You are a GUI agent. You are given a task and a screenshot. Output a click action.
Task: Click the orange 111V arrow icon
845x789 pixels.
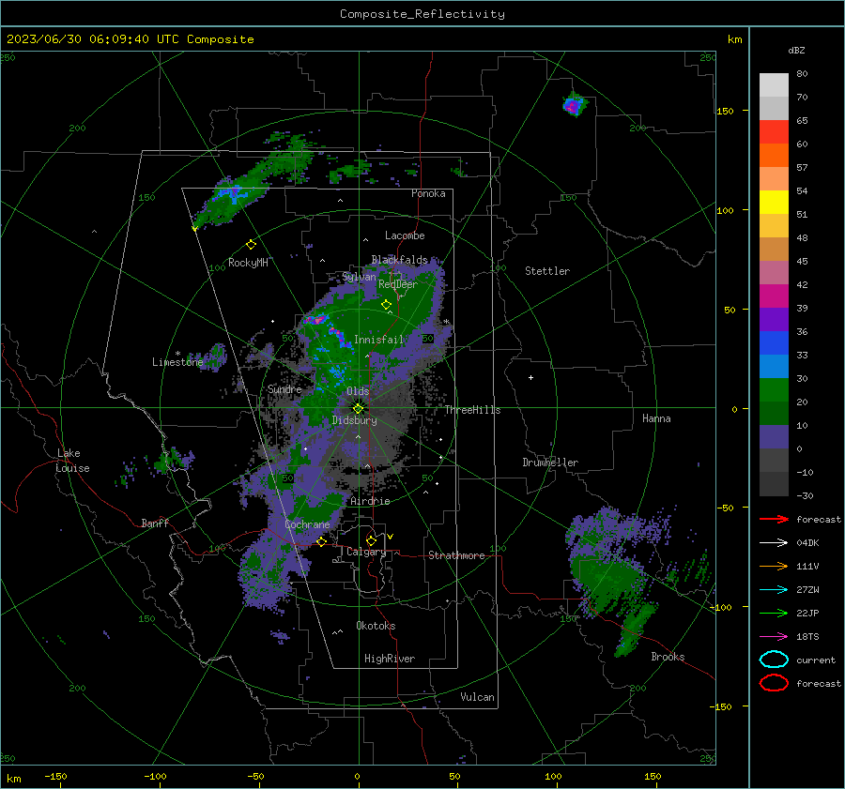(x=774, y=566)
